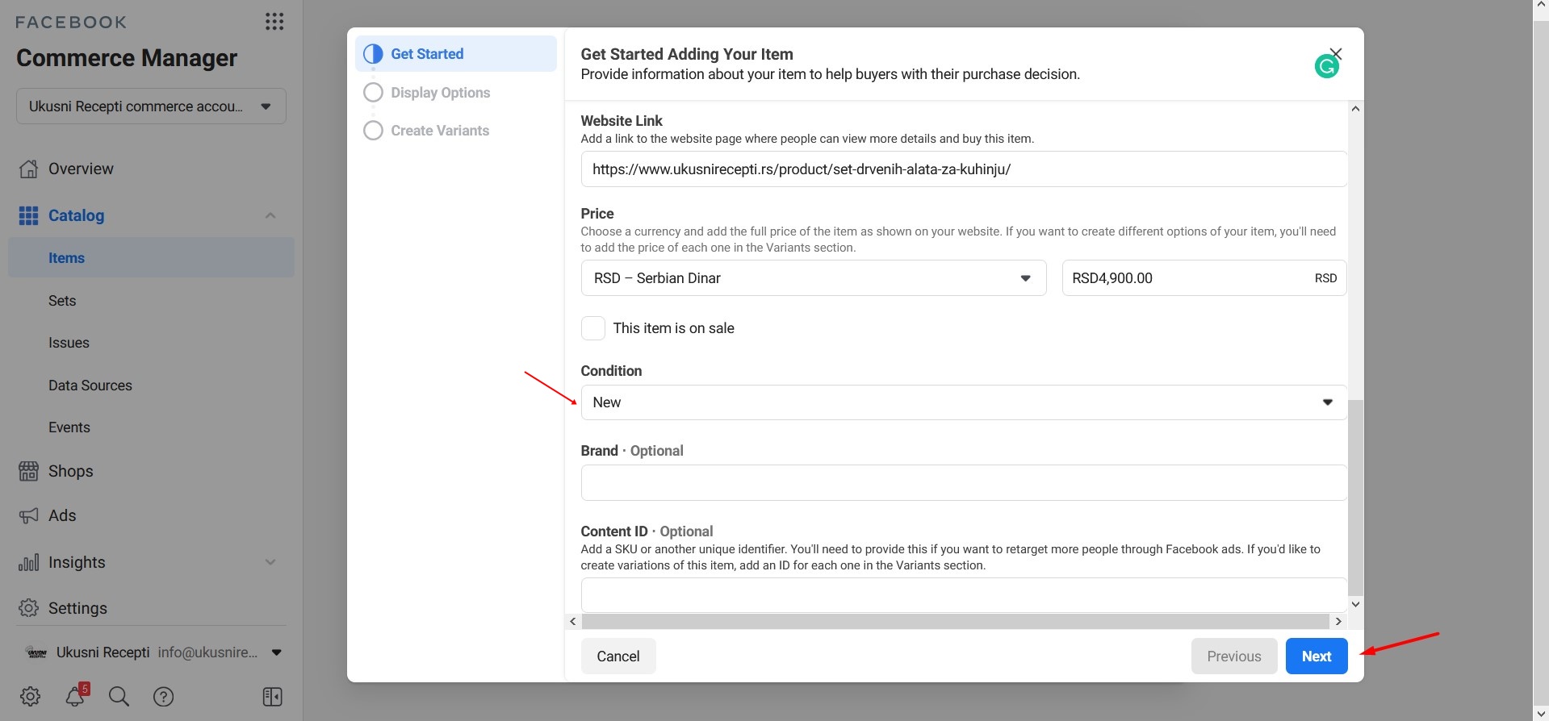This screenshot has height=721, width=1549.
Task: Click the blue Next button
Action: coord(1316,656)
